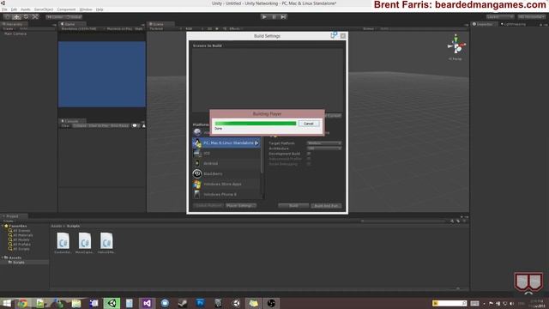Toggle Stats in Game view
The height and width of the screenshot is (309, 549).
click(x=139, y=28)
